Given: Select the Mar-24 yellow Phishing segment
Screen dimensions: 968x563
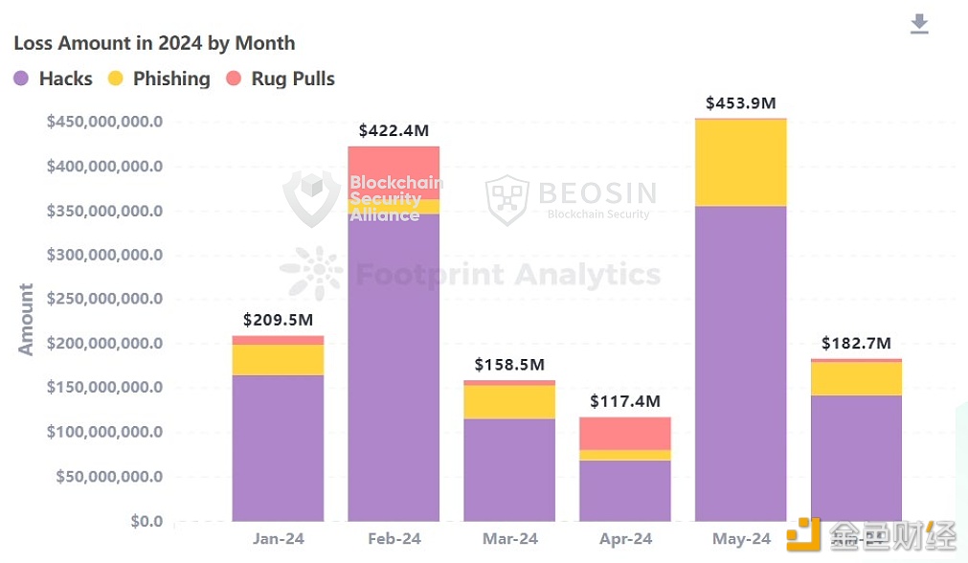Looking at the screenshot, I should pyautogui.click(x=509, y=402).
